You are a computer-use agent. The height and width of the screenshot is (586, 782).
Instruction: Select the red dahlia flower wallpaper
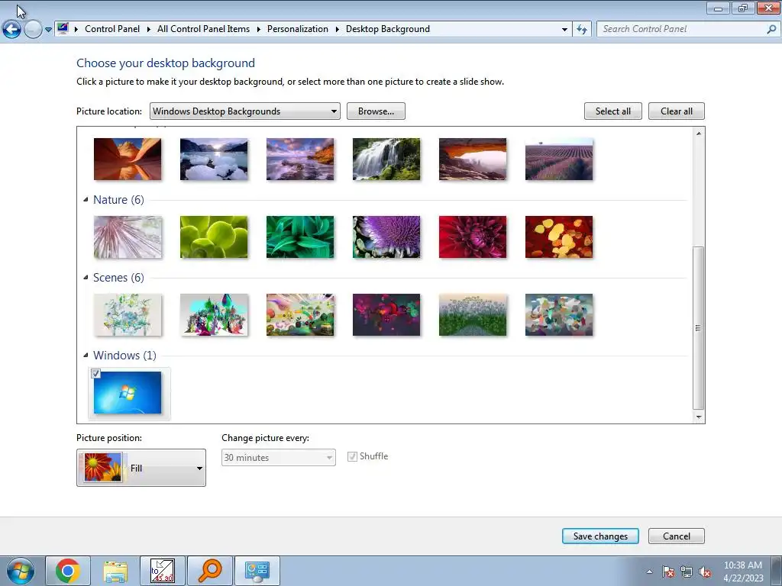click(x=473, y=237)
